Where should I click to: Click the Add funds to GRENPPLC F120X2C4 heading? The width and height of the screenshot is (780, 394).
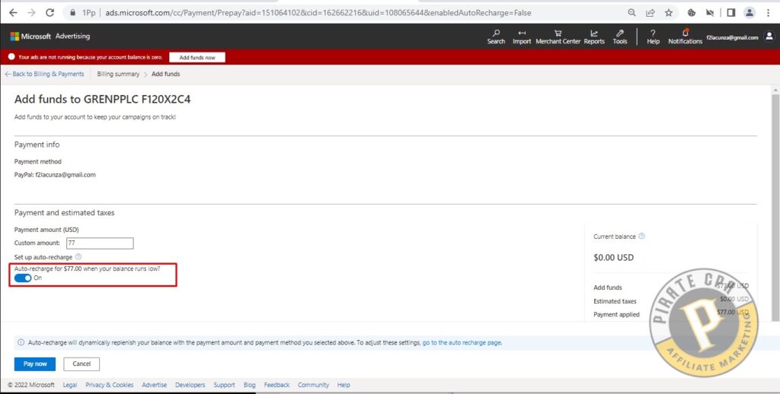(103, 100)
